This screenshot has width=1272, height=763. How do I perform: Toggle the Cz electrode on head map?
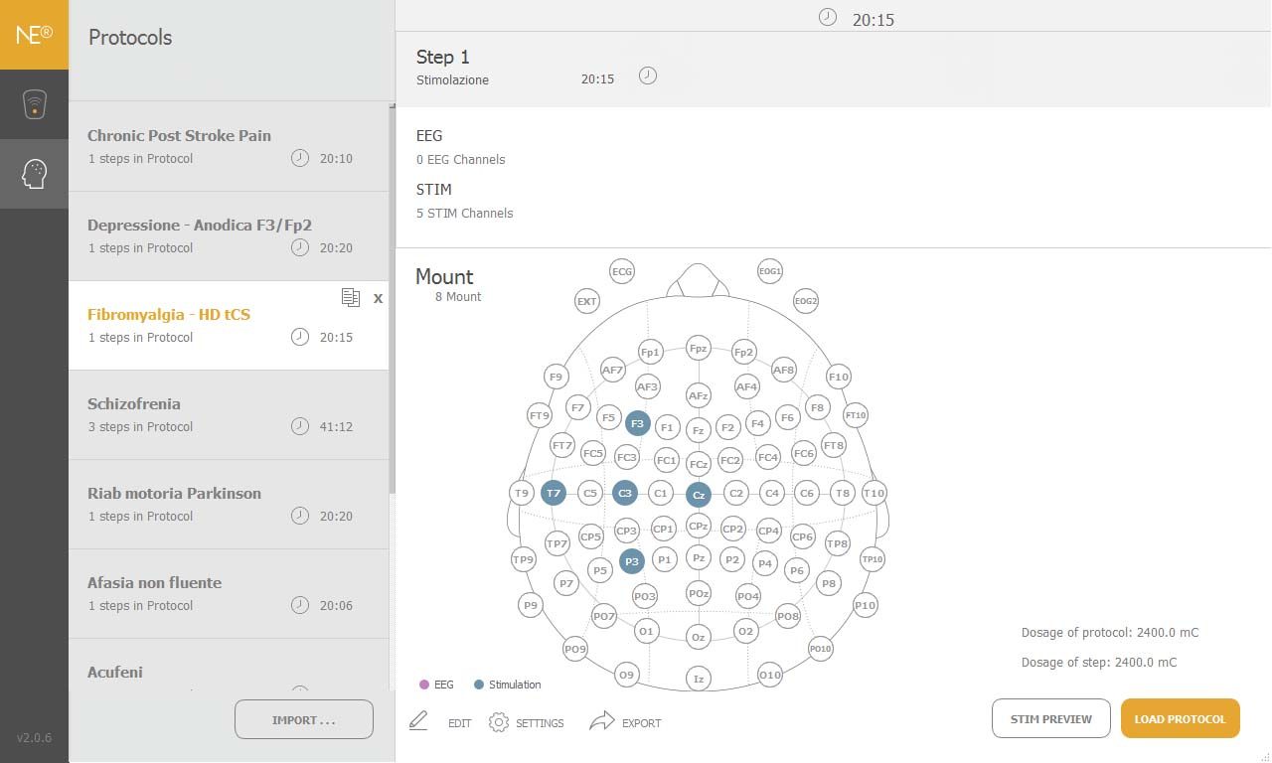pos(699,494)
